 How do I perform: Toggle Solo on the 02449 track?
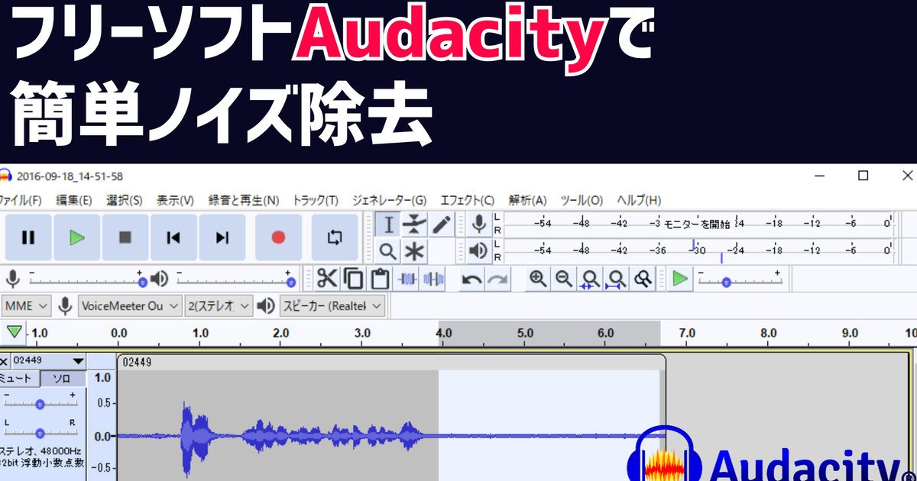pyautogui.click(x=63, y=378)
